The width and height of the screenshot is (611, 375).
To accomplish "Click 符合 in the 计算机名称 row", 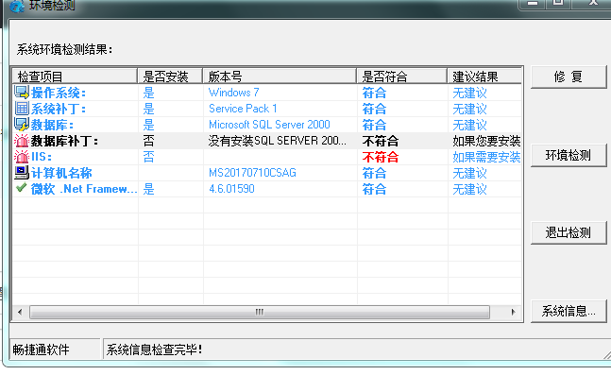I will point(374,173).
